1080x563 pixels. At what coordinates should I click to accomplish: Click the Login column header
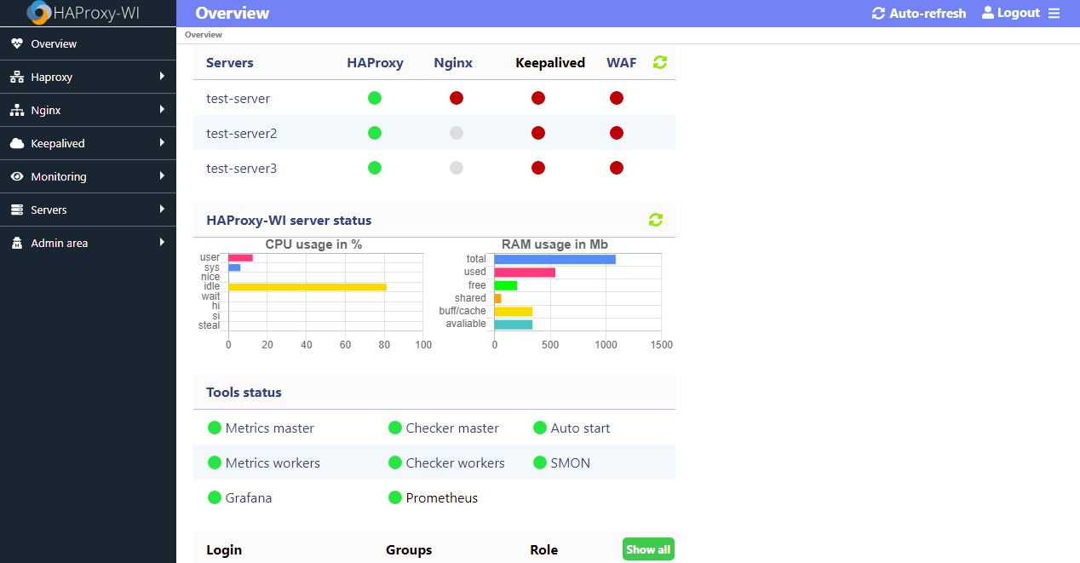(x=224, y=549)
